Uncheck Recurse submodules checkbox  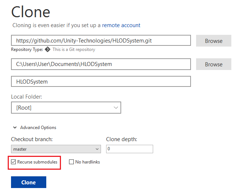14,162
